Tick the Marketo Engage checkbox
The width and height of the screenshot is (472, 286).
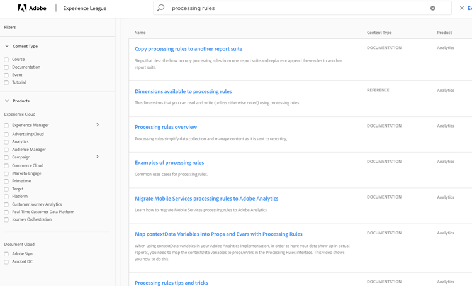click(6, 173)
